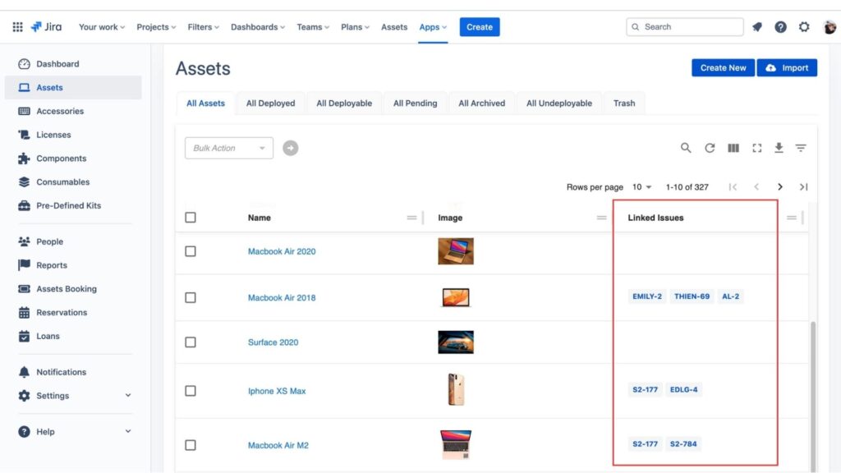Expand the table to fullscreen view

[756, 148]
